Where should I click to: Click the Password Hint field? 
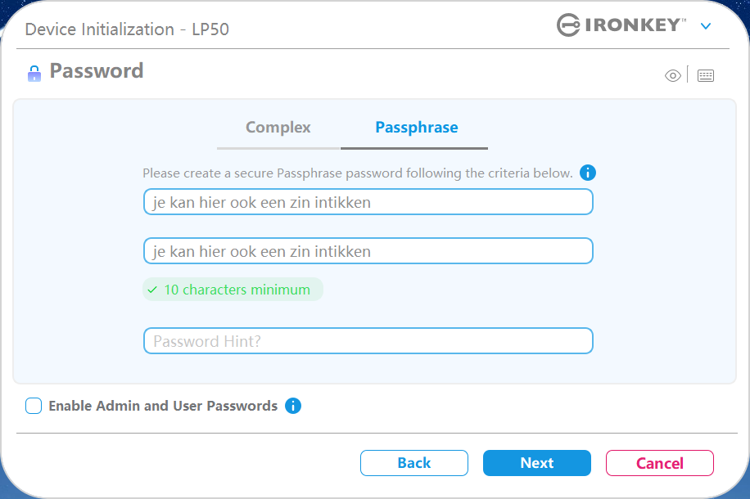coord(368,341)
